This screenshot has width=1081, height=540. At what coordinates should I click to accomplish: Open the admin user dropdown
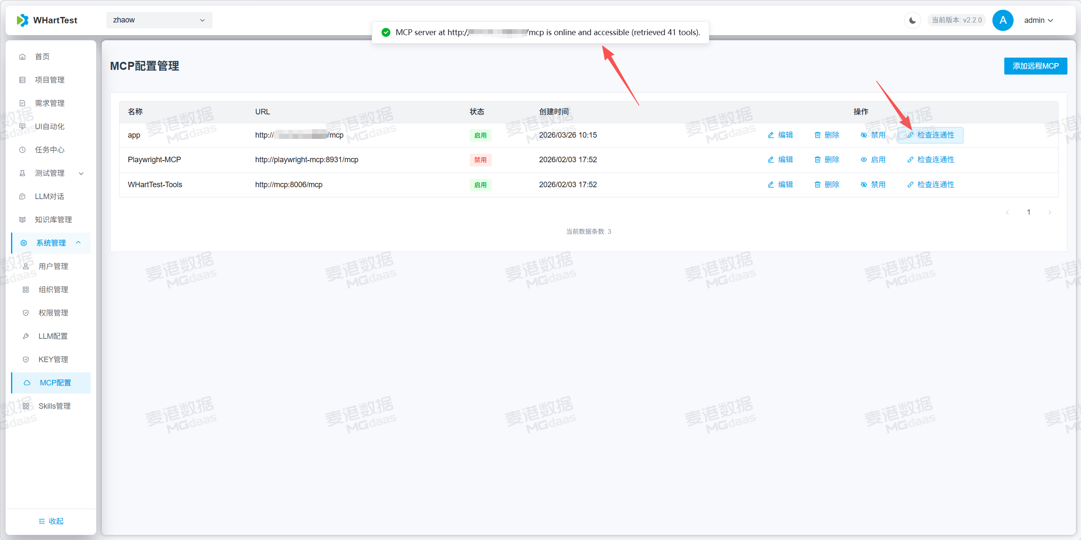point(1038,20)
